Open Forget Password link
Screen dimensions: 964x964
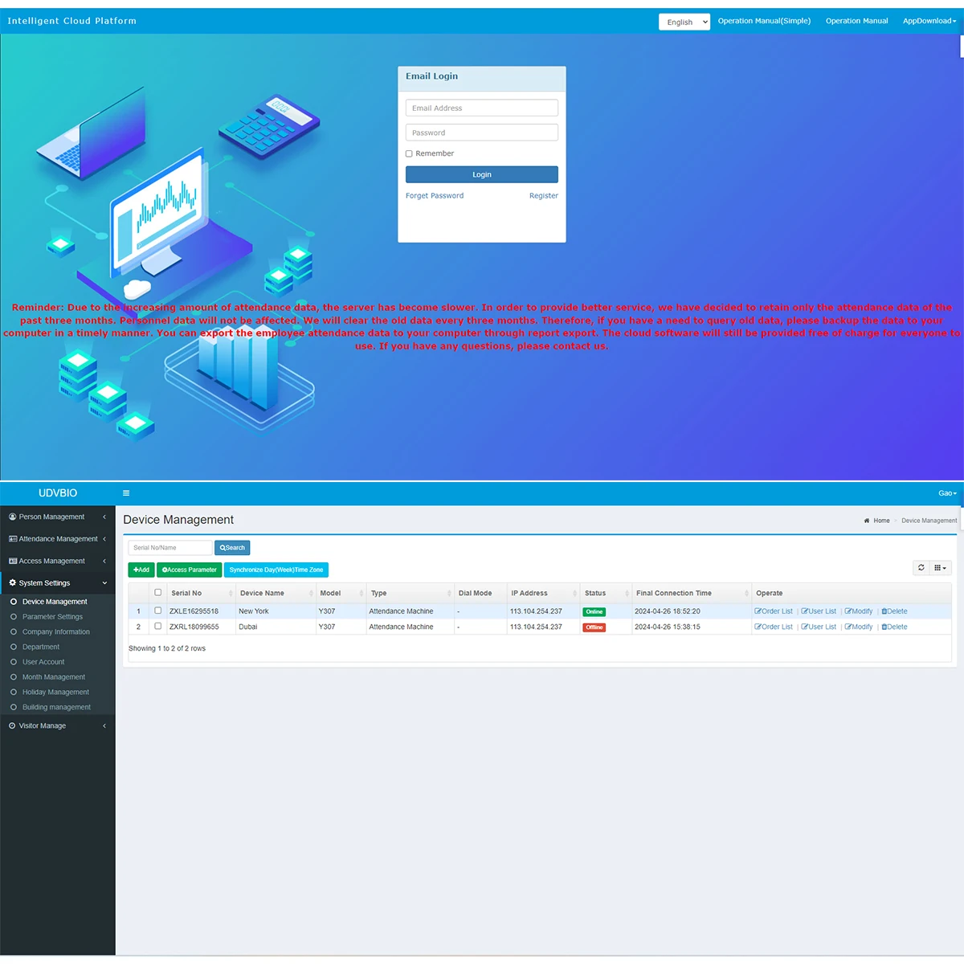coord(435,195)
